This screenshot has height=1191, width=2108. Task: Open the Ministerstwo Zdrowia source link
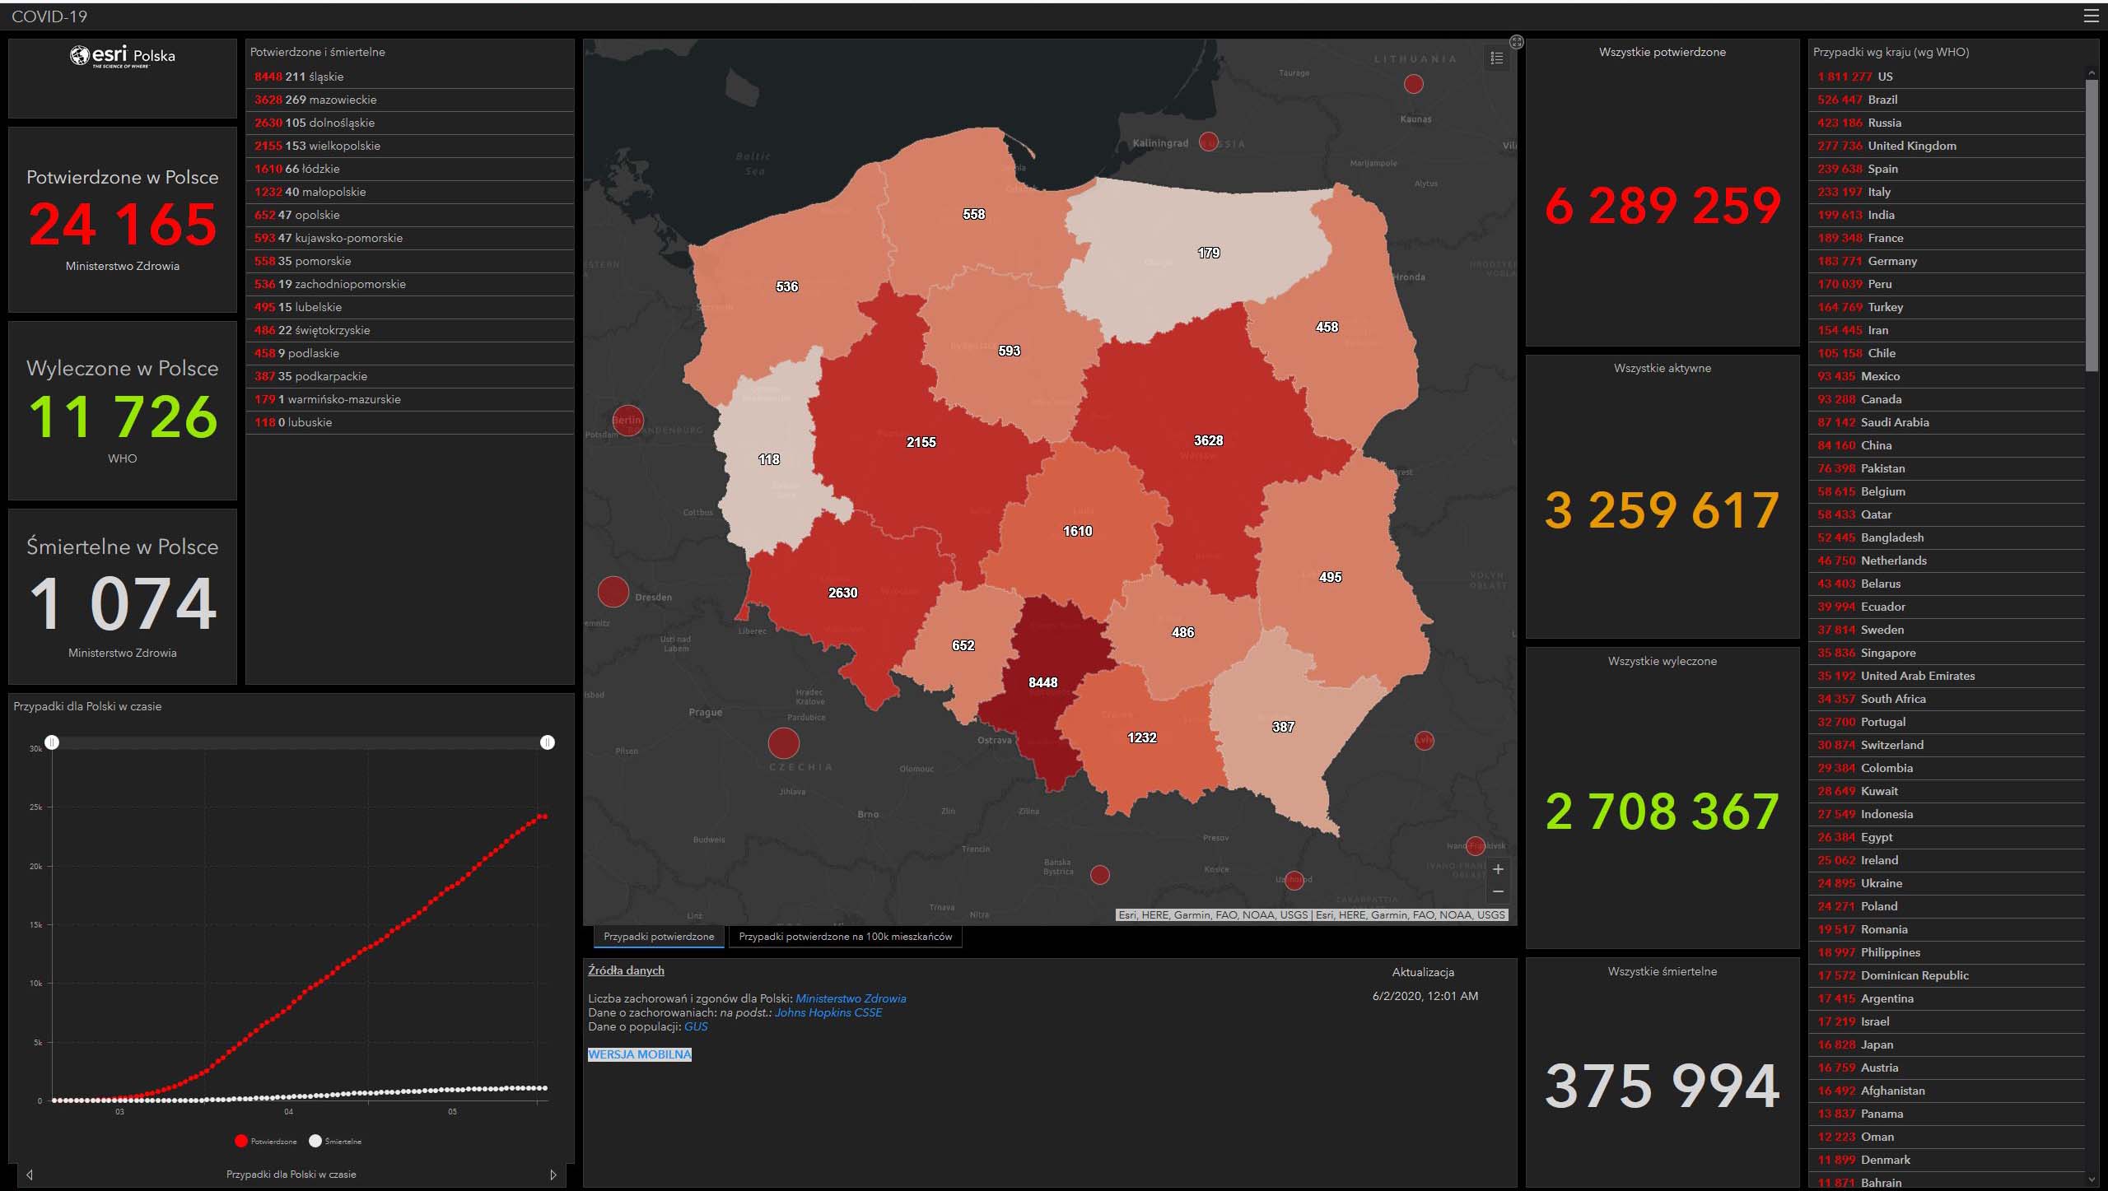coord(850,998)
